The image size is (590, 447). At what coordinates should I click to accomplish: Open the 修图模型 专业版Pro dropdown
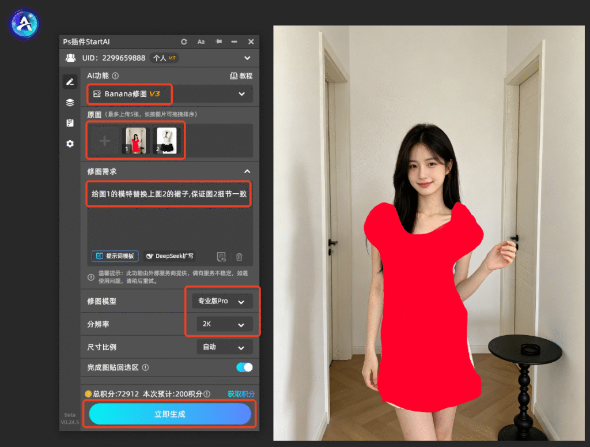pos(222,301)
